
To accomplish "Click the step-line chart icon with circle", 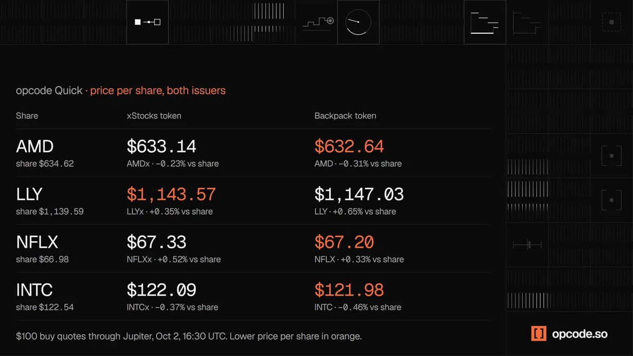I will [319, 23].
